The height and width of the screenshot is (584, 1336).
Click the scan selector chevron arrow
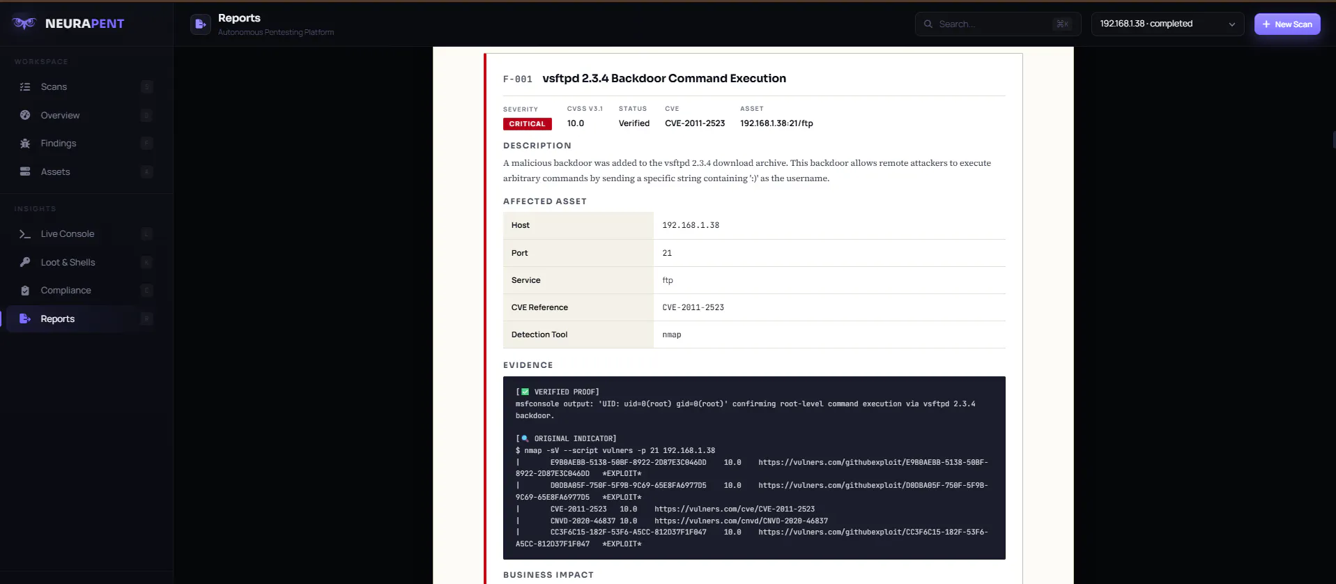1231,24
